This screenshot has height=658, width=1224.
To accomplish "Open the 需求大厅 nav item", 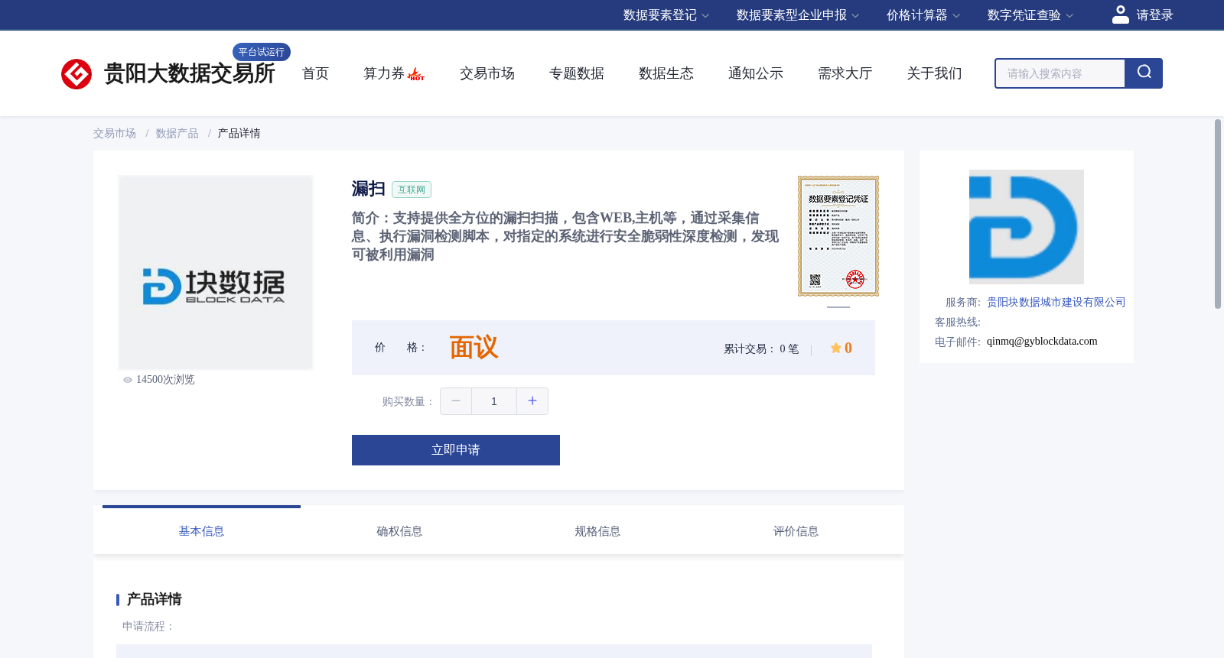I will (x=845, y=73).
